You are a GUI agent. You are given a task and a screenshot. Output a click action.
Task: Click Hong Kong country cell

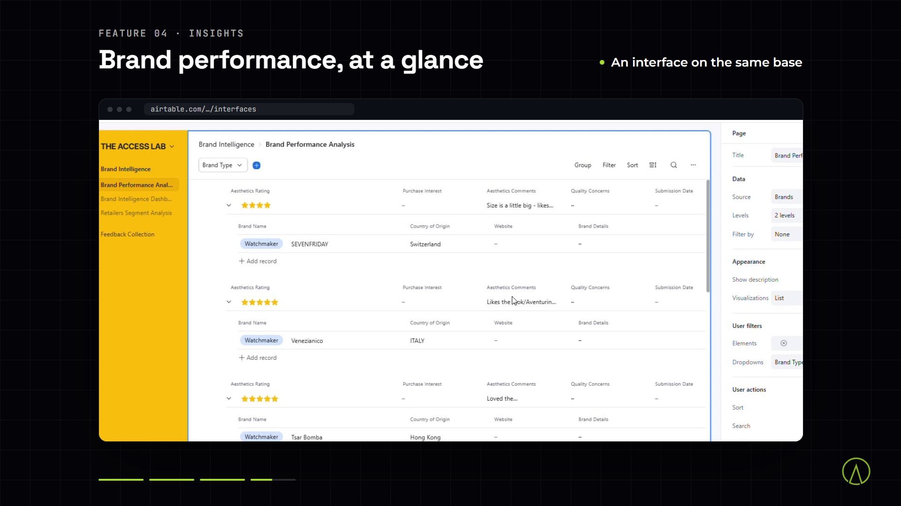click(425, 437)
